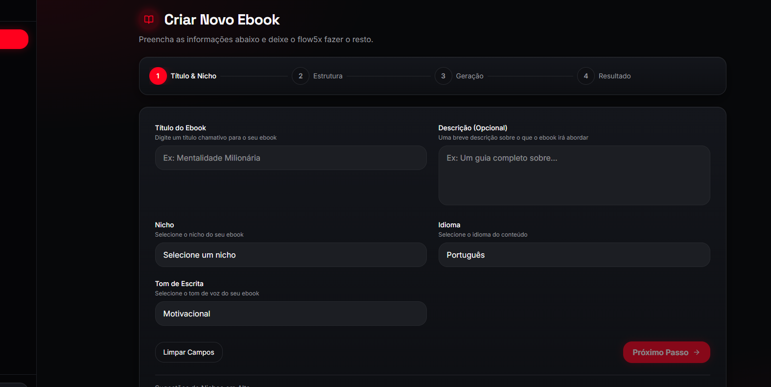This screenshot has height=387, width=771.
Task: Focus the Descrição (Opcional) text area
Action: pos(574,175)
